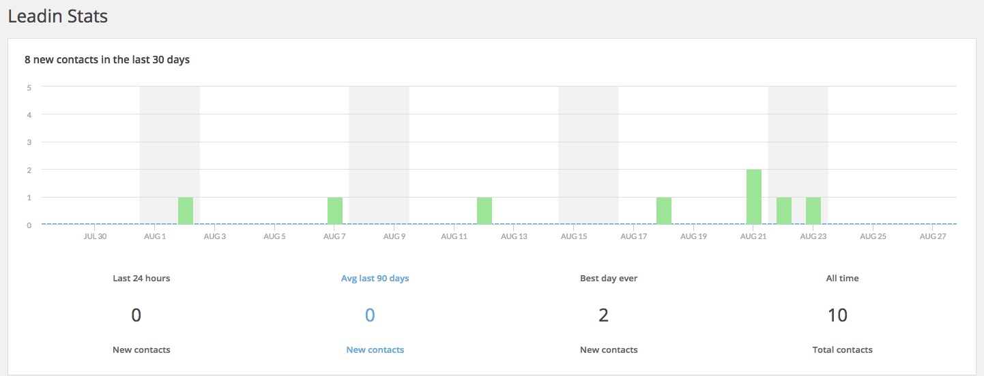The width and height of the screenshot is (984, 376).
Task: Click the AUG 25 axis label
Action: [873, 237]
